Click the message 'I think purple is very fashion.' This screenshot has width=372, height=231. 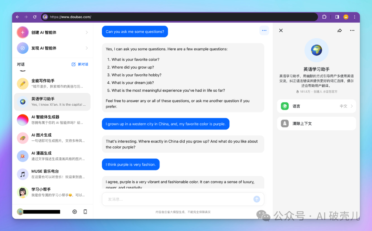131,164
